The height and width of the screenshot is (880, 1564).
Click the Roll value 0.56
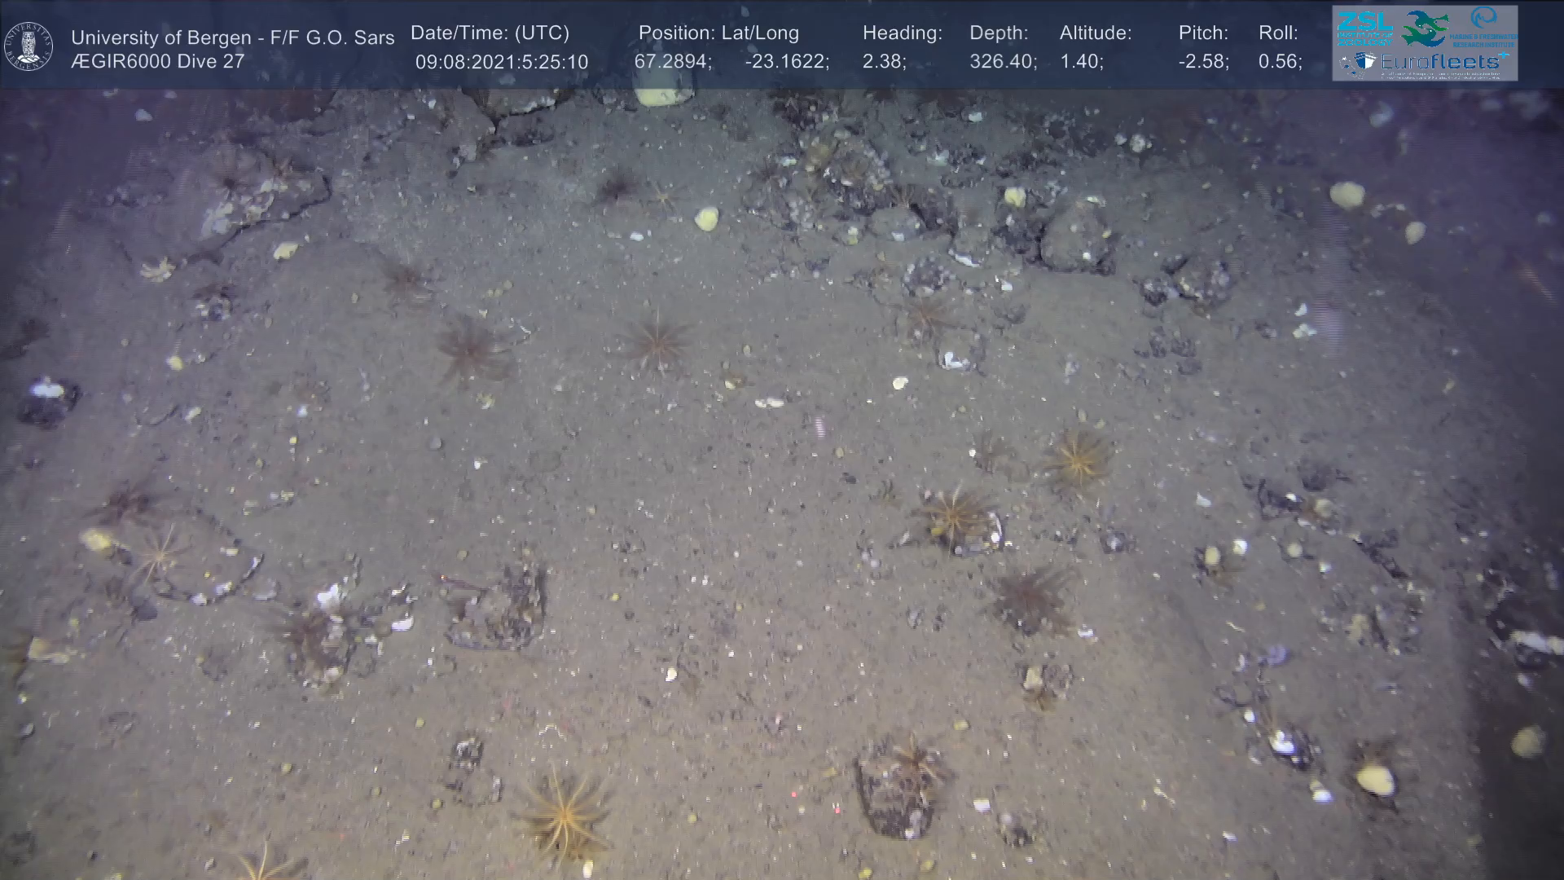(1280, 62)
